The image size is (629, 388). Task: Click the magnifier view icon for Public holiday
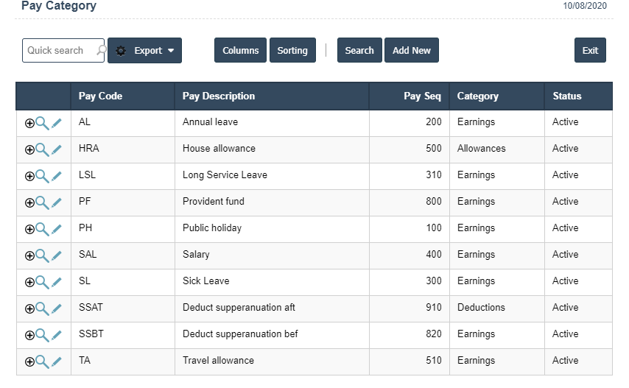tap(43, 229)
